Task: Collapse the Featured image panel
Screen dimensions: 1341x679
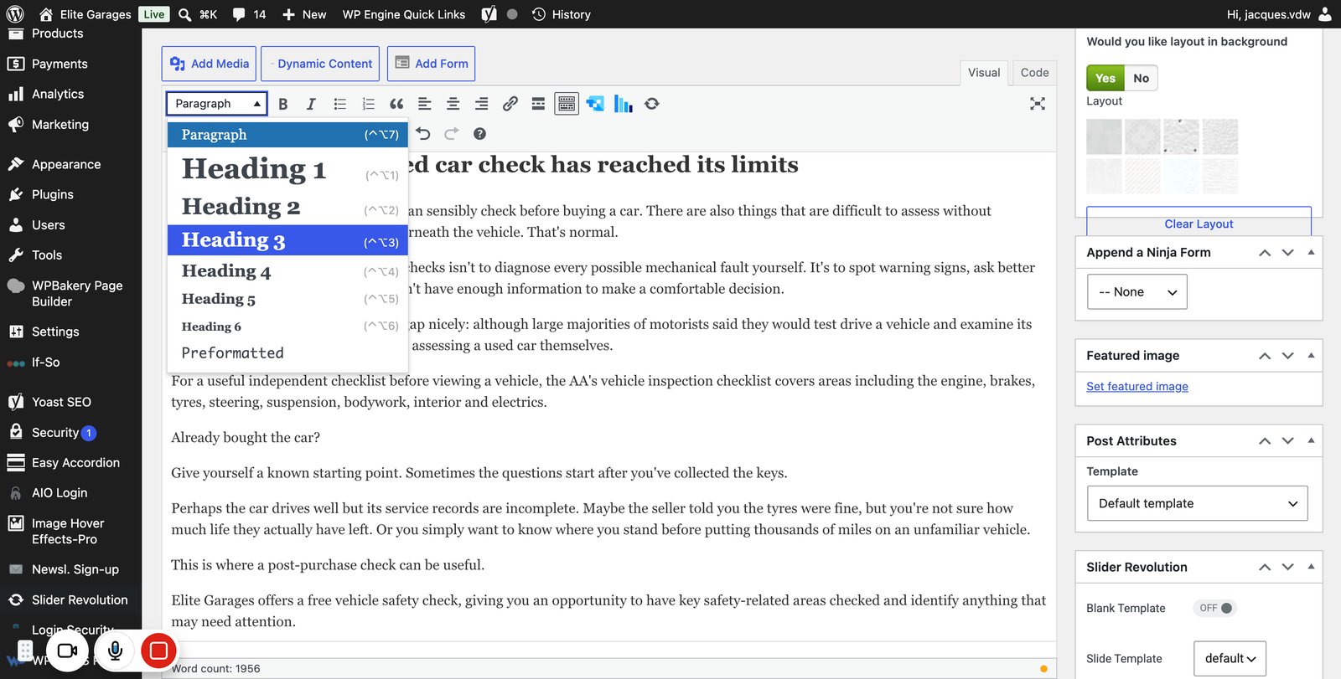Action: 1311,356
